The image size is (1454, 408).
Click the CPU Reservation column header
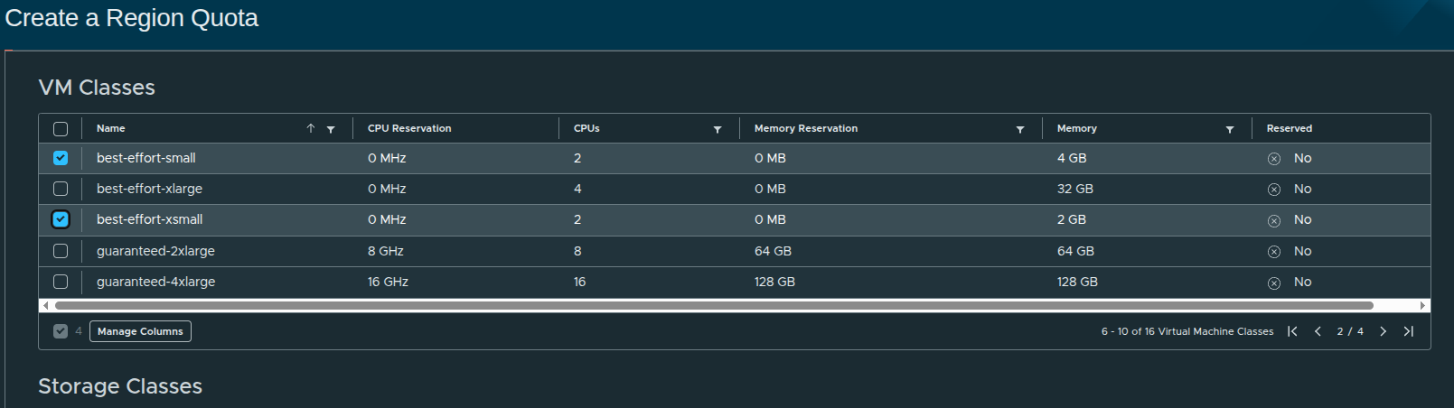pyautogui.click(x=409, y=128)
